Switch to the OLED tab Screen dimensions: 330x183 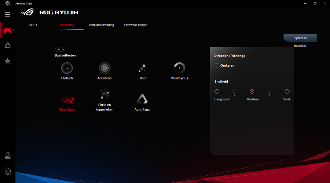click(x=33, y=25)
